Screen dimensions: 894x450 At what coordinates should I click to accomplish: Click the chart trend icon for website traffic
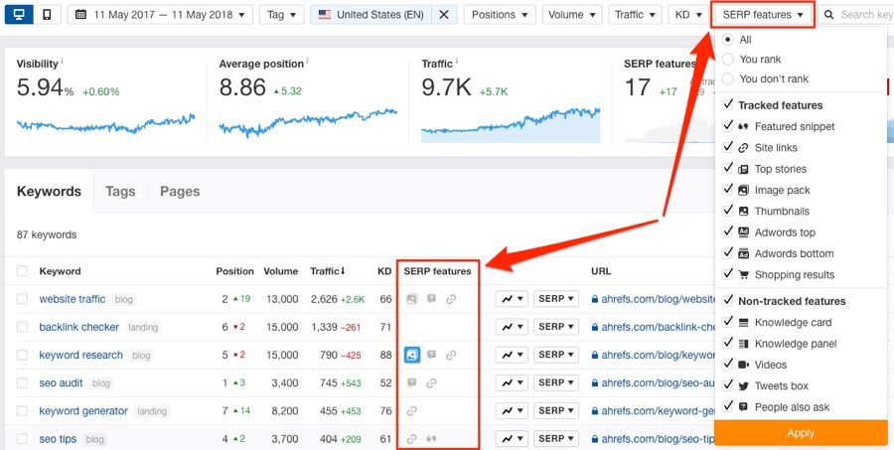[x=511, y=299]
